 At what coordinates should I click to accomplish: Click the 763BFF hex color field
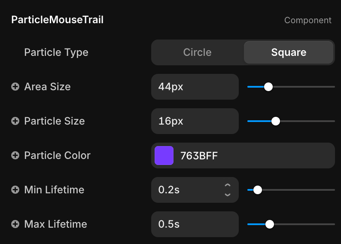pyautogui.click(x=253, y=156)
